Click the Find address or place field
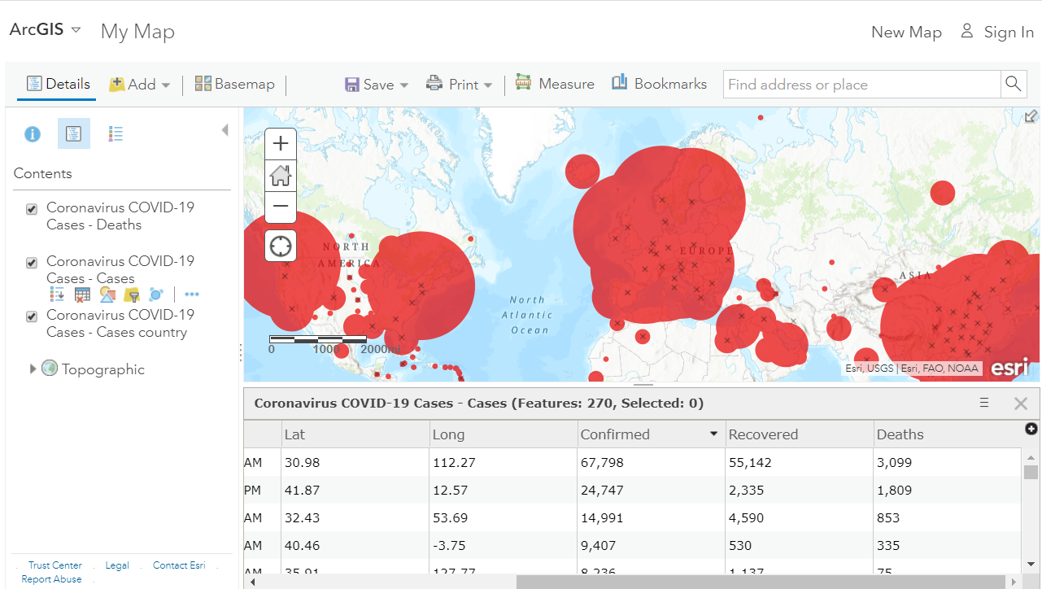 pos(862,85)
